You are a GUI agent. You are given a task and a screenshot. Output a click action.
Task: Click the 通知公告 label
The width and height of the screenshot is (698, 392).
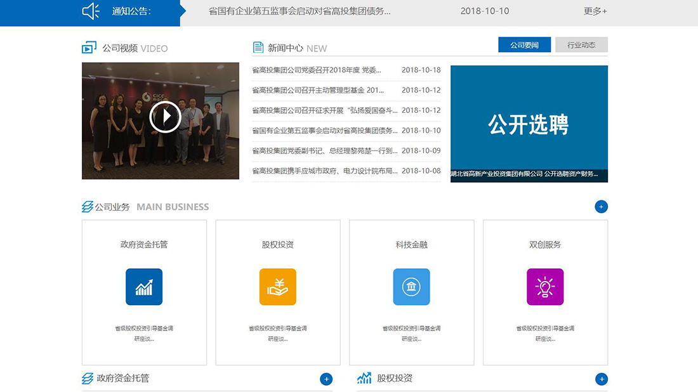(131, 11)
